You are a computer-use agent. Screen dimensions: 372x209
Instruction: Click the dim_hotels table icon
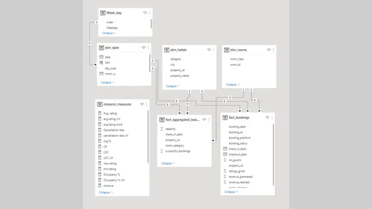point(167,50)
